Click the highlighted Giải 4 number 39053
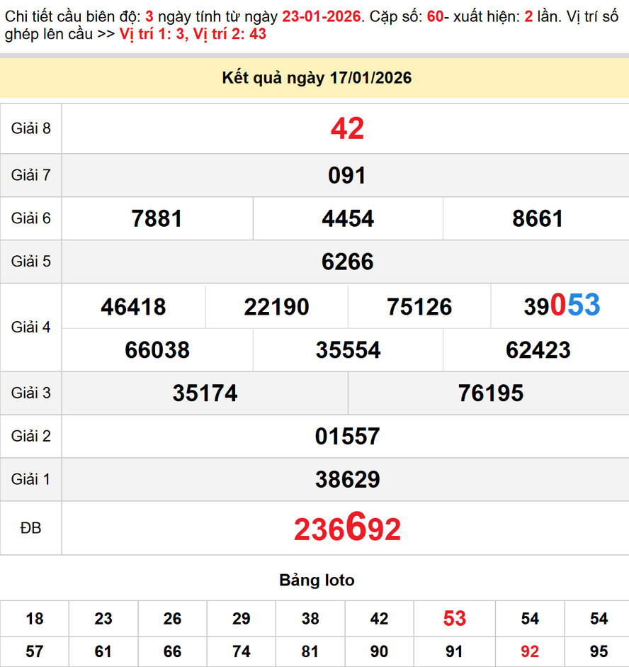 coord(562,306)
